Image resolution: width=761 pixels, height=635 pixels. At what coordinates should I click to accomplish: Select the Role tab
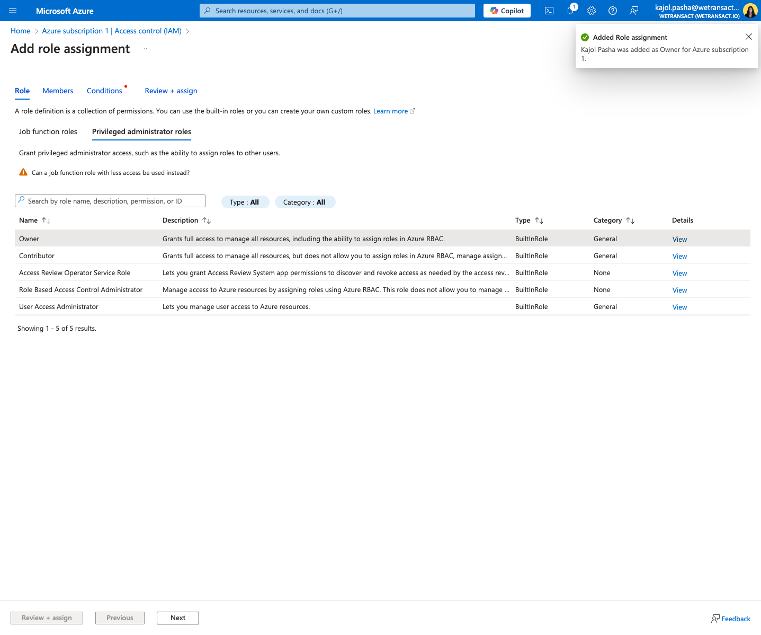point(22,91)
